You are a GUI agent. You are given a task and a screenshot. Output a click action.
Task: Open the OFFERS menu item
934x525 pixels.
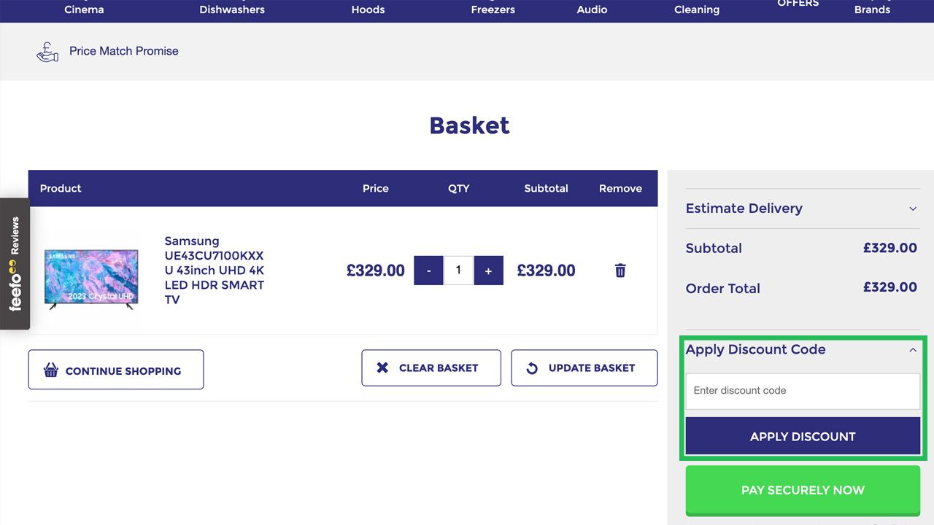click(798, 4)
